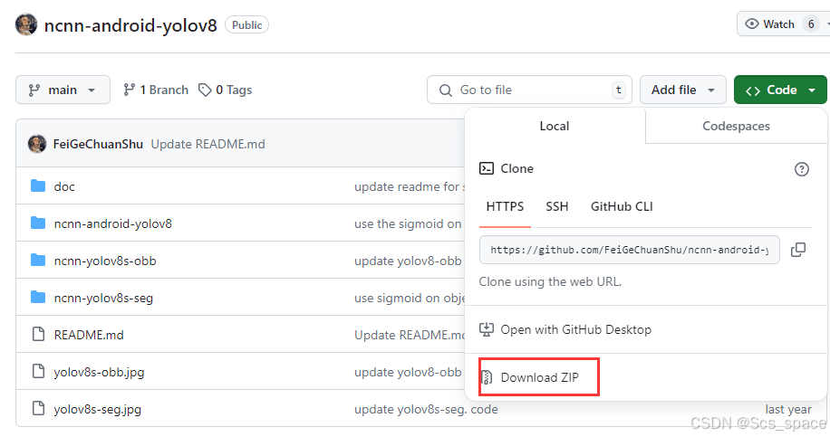Switch to the Codespaces tab
The image size is (830, 437).
(736, 126)
